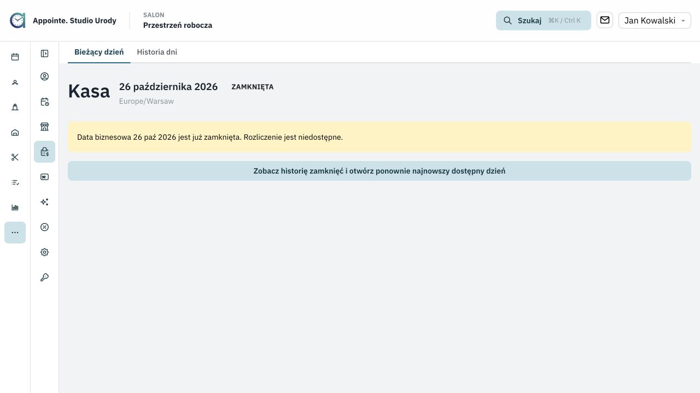Expand the secondary sidebar panel
The image size is (700, 393).
44,53
